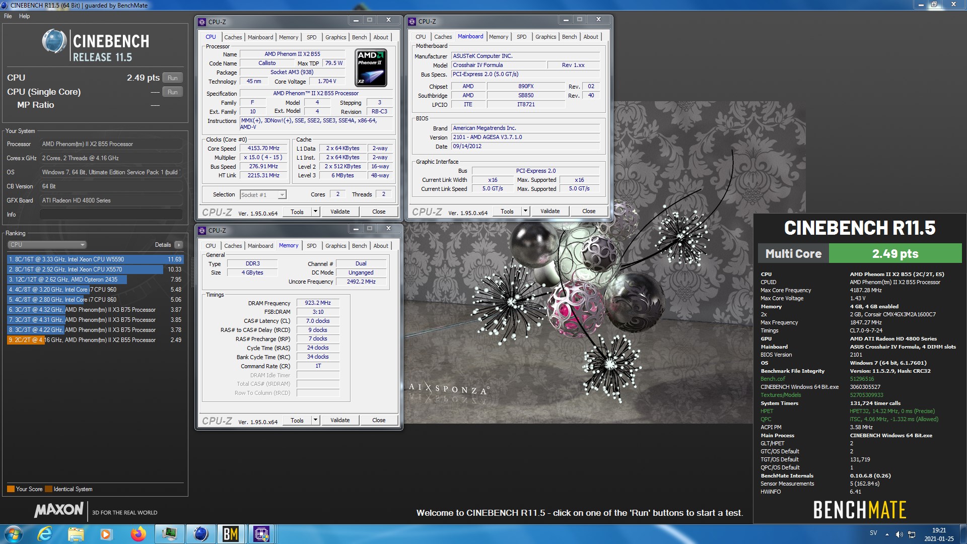Viewport: 967px width, 544px height.
Task: Click Close button in CPU-Z Mainboard window
Action: coord(589,211)
